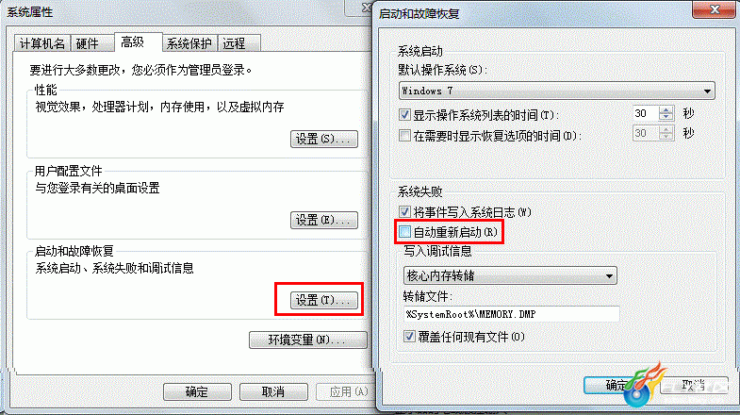Uncheck 将事件写入系统日志 checkbox

(404, 212)
